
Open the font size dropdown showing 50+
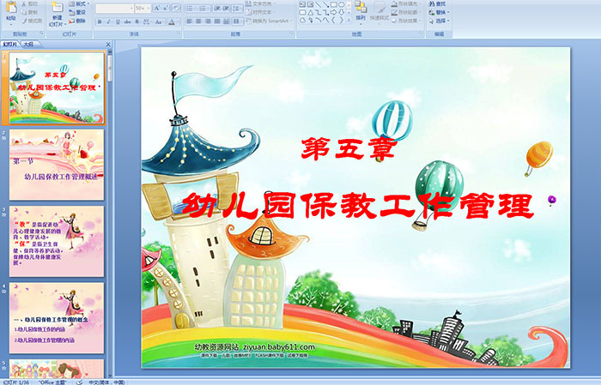coord(143,8)
